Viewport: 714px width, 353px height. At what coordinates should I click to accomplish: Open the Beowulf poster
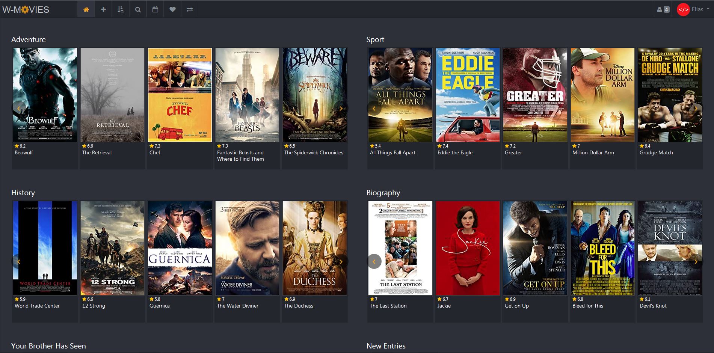coord(45,95)
